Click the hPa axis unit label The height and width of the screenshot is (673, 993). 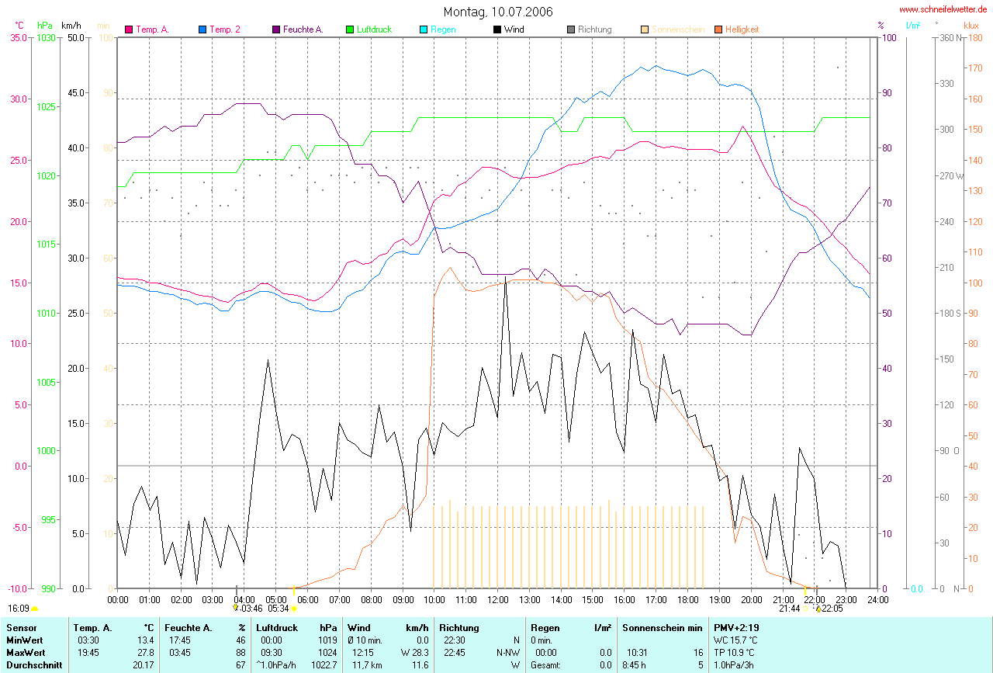point(44,25)
